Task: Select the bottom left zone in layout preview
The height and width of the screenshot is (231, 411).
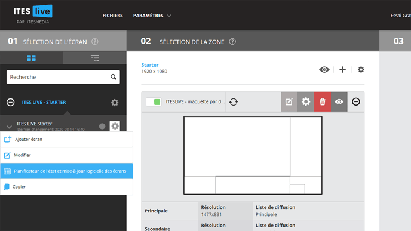Action: tap(200, 185)
